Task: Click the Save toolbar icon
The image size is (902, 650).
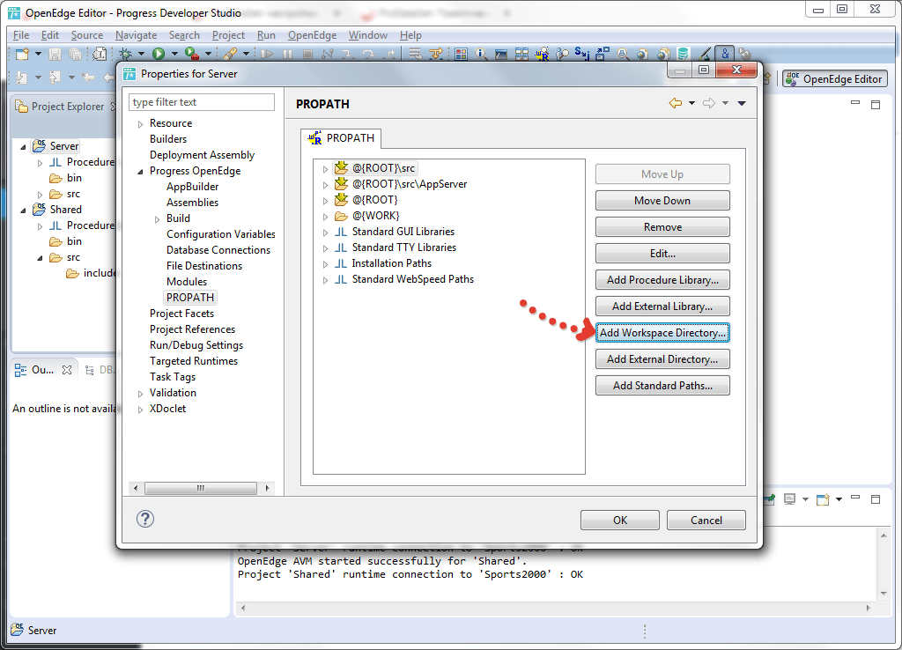Action: [55, 54]
